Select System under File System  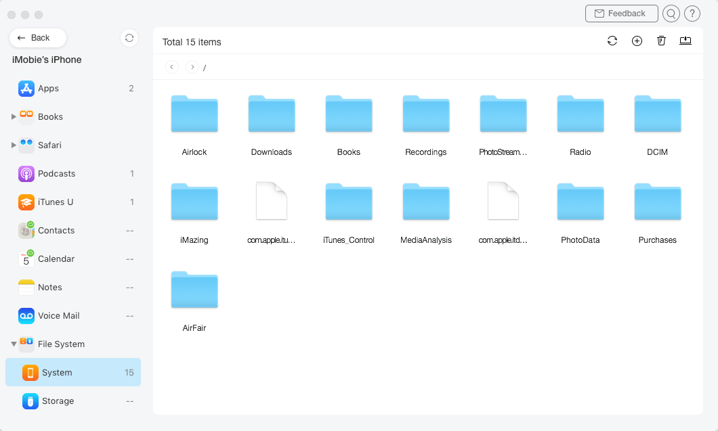click(x=73, y=372)
